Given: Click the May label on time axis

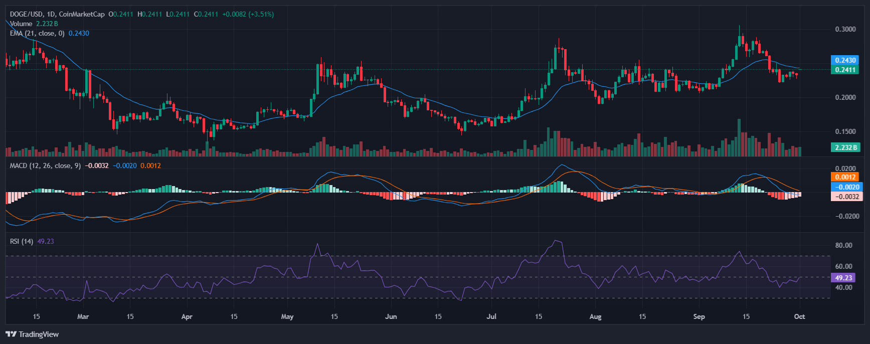Looking at the screenshot, I should click(x=287, y=316).
